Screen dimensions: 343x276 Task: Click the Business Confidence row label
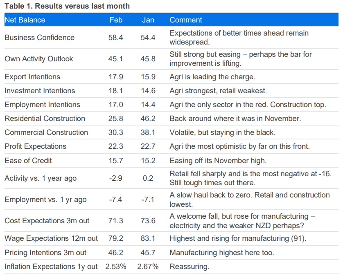point(40,37)
